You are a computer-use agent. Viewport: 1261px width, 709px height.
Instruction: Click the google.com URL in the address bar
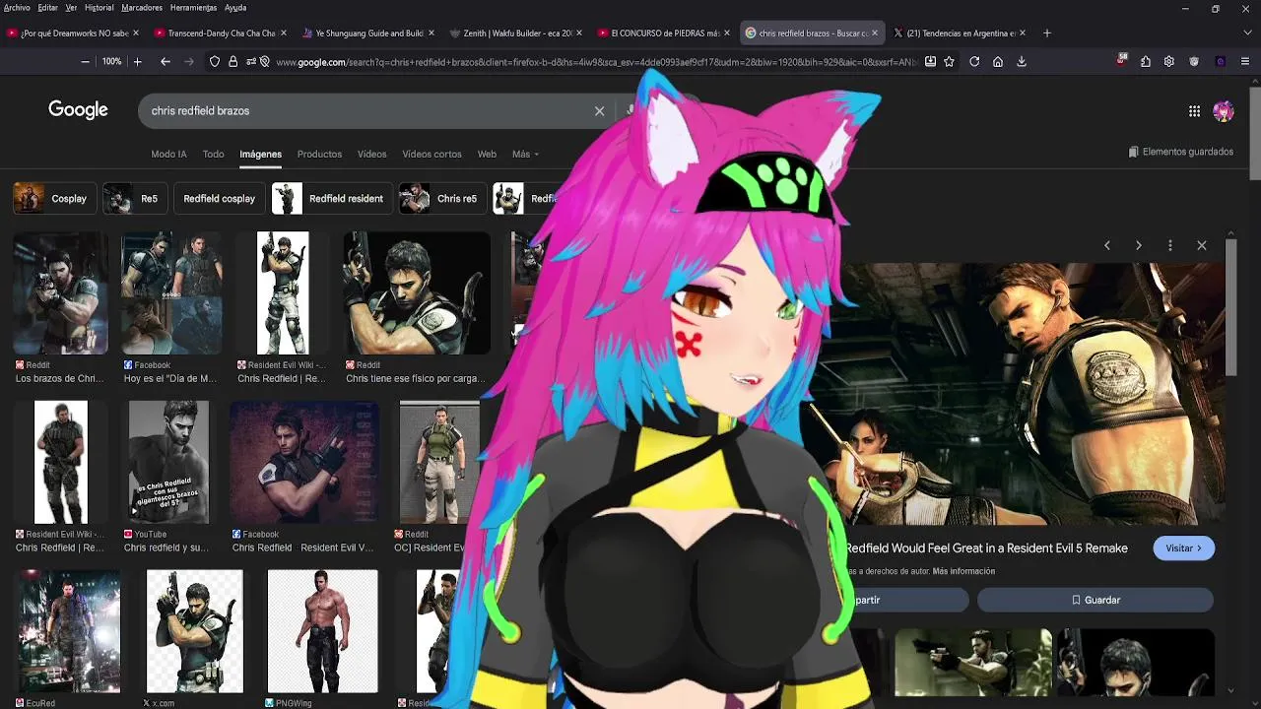point(596,62)
